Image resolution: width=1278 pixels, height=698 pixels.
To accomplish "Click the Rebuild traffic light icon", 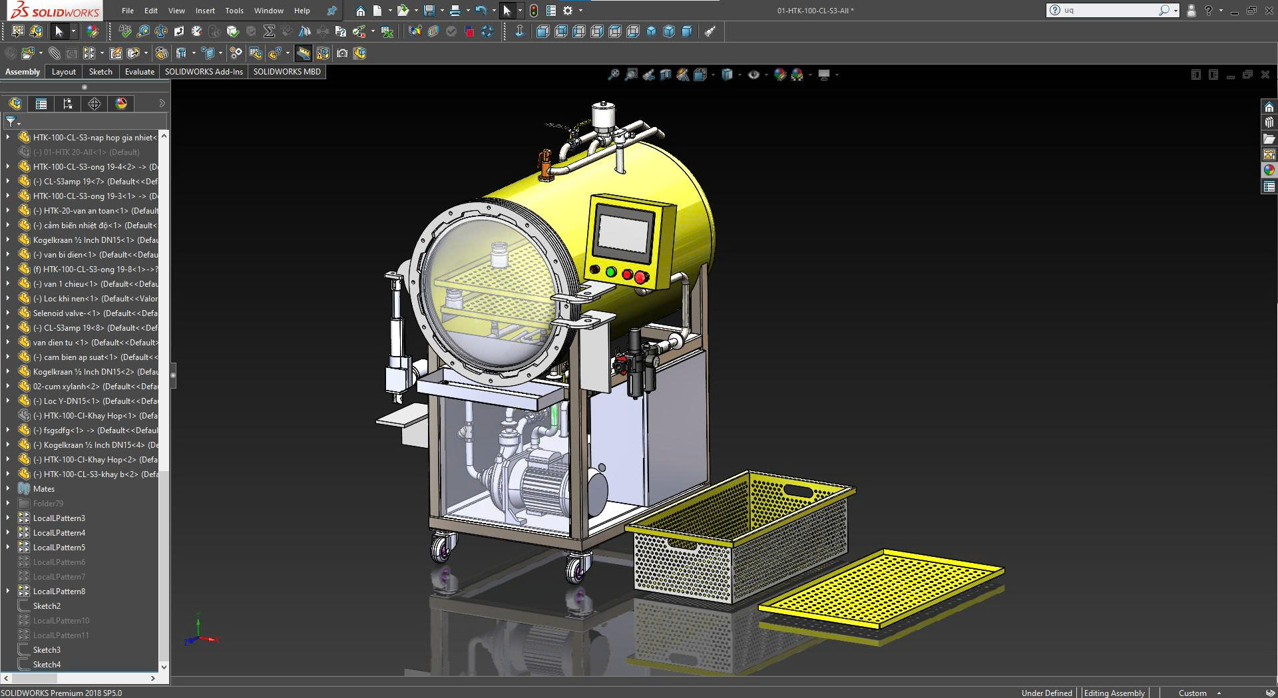I will pyautogui.click(x=534, y=11).
